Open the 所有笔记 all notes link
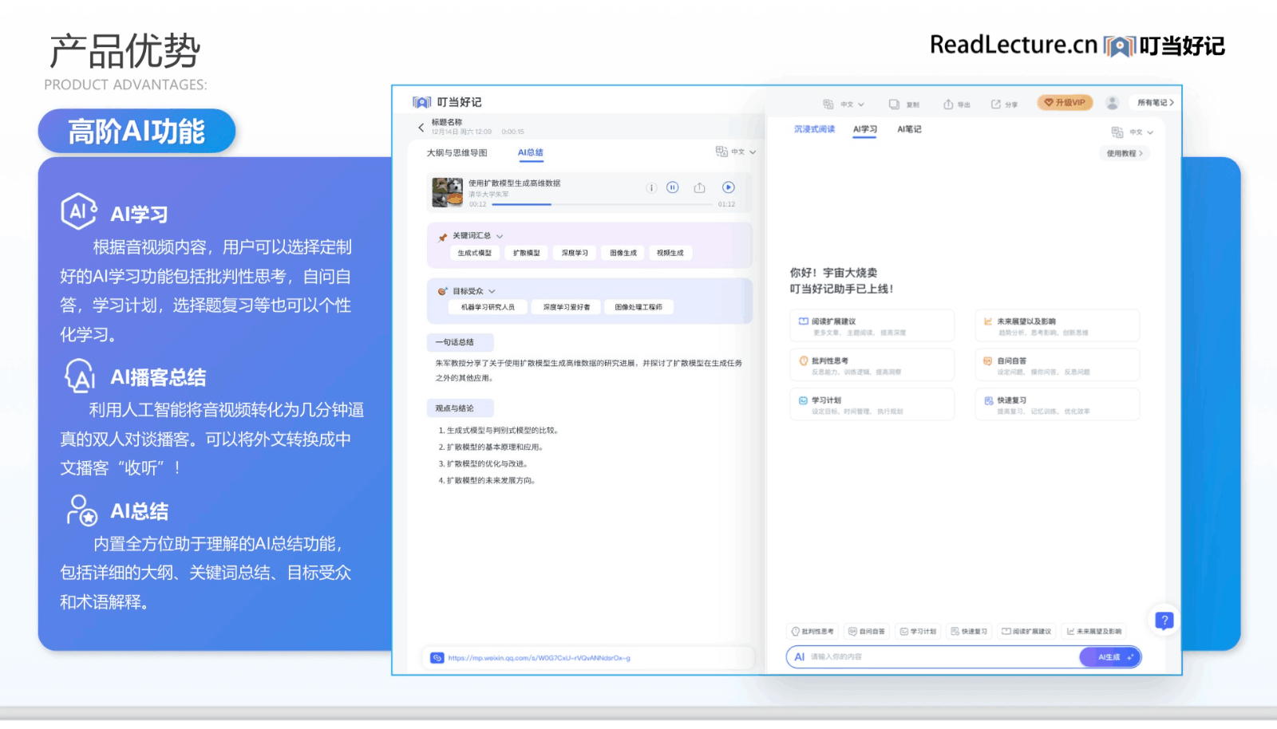The image size is (1277, 729). [x=1155, y=103]
